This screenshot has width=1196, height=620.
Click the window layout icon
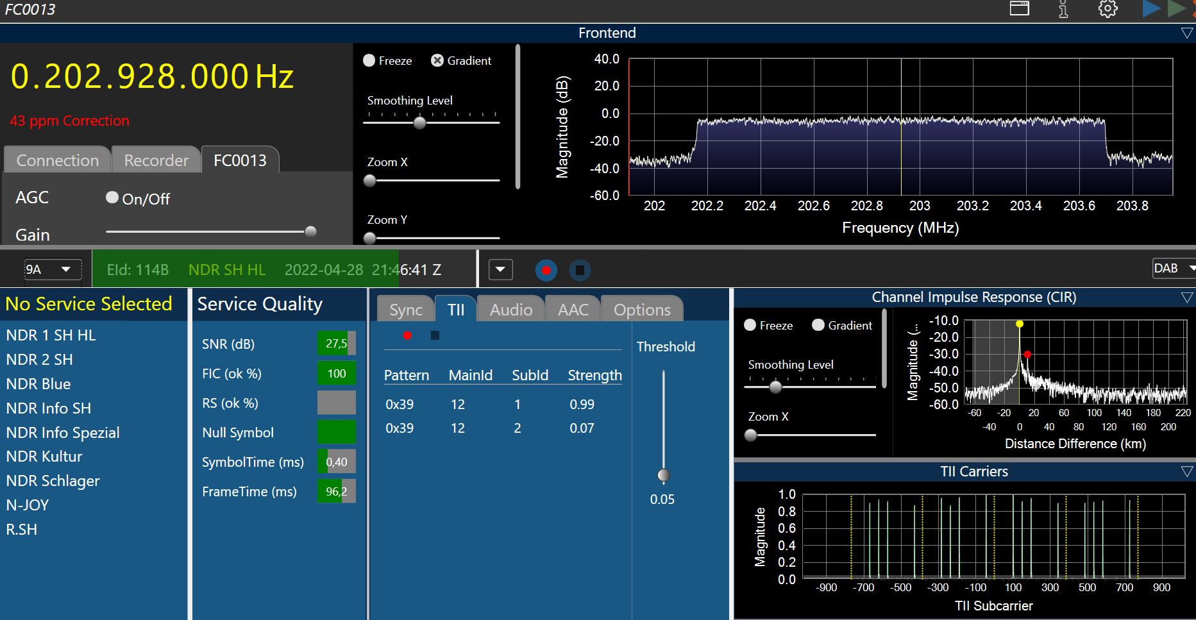coord(1020,8)
